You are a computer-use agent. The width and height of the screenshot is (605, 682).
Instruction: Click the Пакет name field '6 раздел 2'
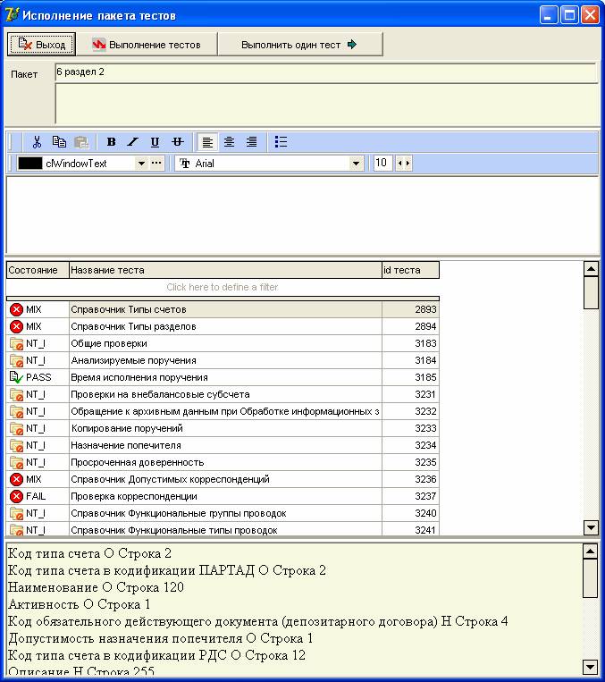click(326, 72)
